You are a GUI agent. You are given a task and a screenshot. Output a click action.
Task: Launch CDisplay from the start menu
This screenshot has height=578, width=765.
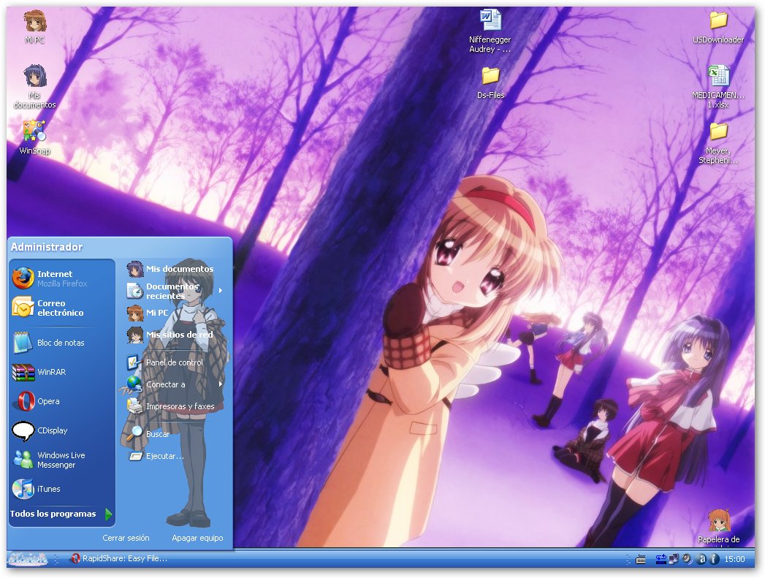[61, 430]
